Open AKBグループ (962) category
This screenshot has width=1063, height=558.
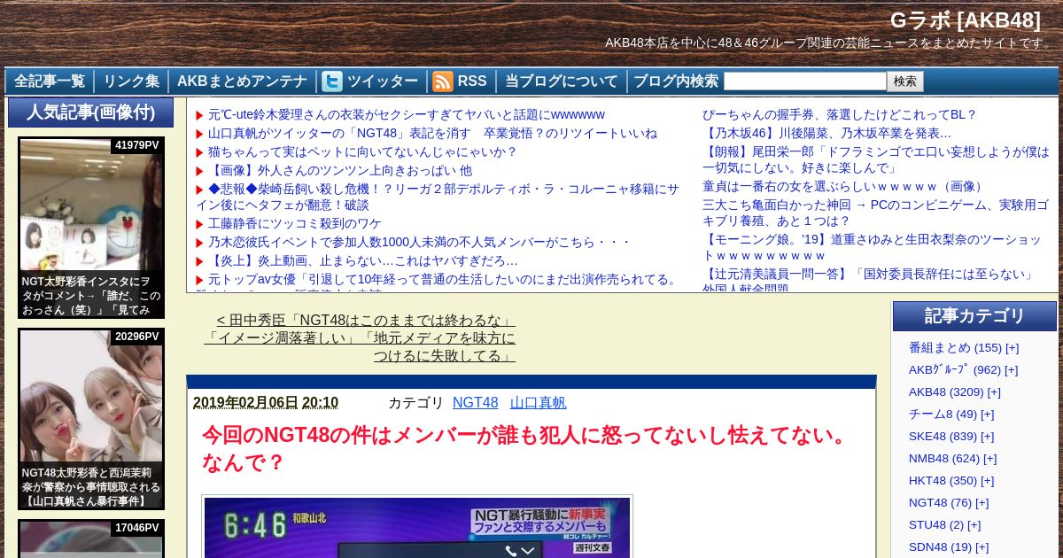point(955,370)
